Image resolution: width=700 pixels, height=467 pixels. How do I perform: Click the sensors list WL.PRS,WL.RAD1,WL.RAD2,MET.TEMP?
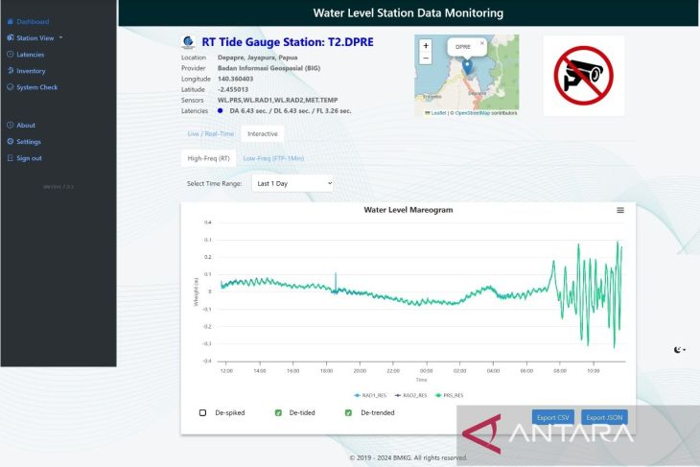pos(278,100)
